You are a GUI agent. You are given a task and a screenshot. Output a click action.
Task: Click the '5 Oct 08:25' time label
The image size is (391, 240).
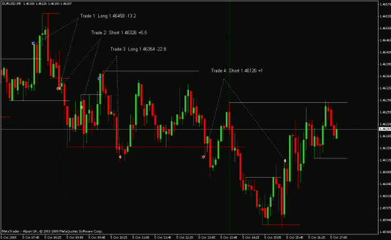point(53,238)
